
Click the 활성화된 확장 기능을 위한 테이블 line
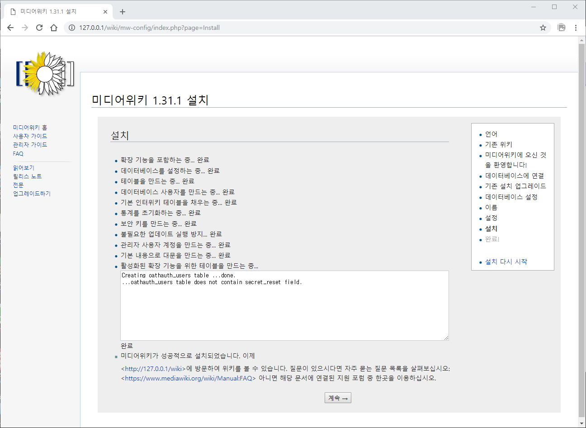pyautogui.click(x=189, y=266)
